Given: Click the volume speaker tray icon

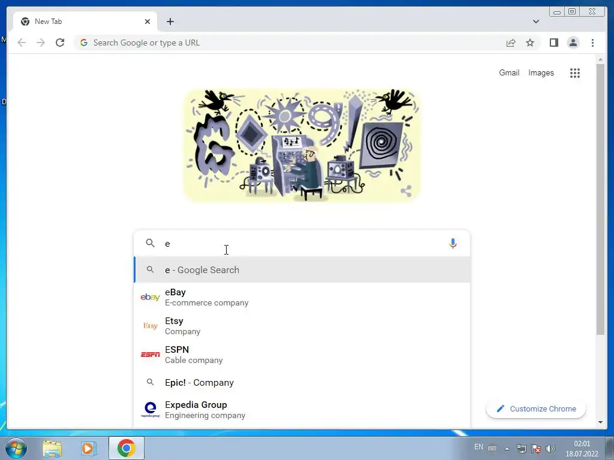Looking at the screenshot, I should point(550,449).
